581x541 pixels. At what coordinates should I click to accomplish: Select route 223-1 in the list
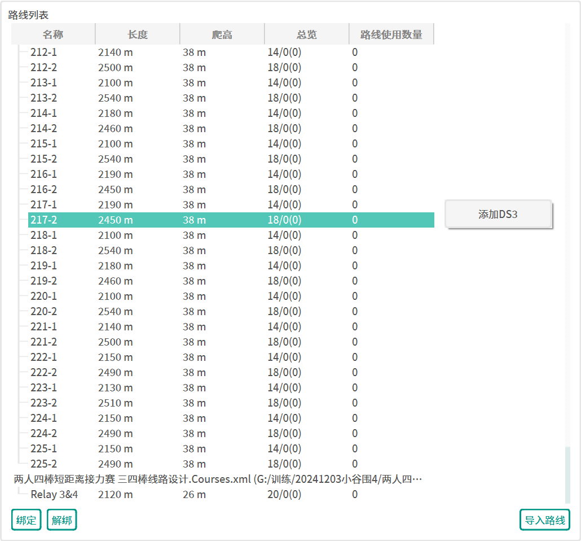click(x=44, y=388)
